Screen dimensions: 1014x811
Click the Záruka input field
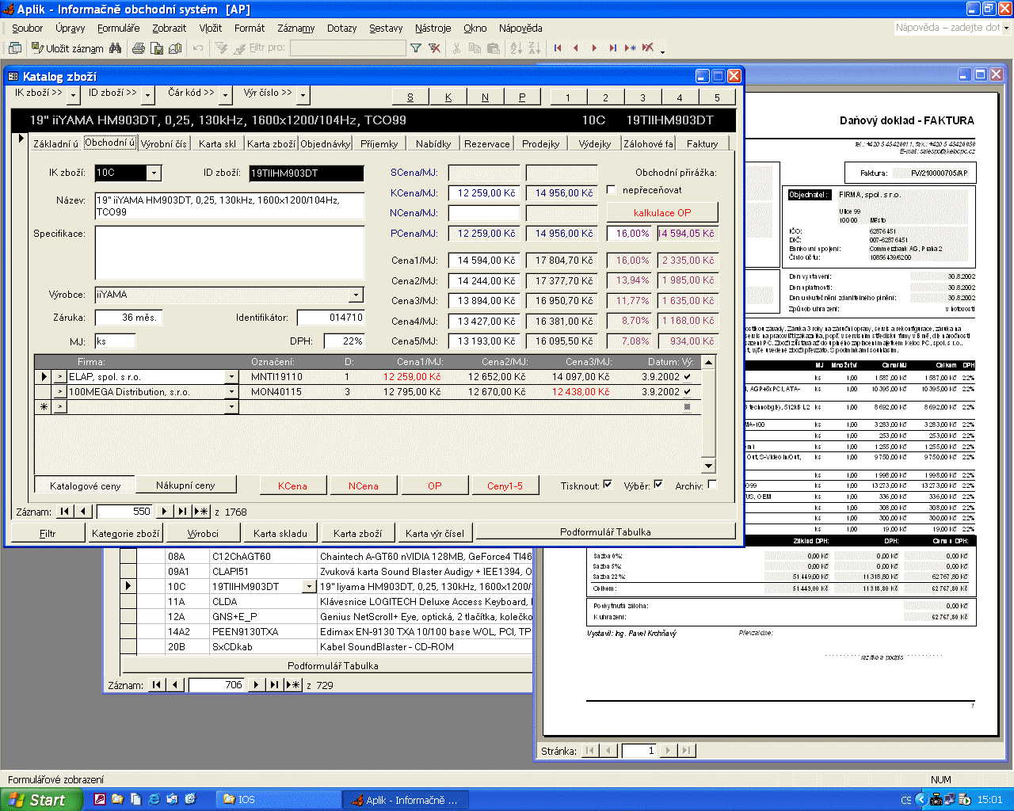[x=128, y=318]
